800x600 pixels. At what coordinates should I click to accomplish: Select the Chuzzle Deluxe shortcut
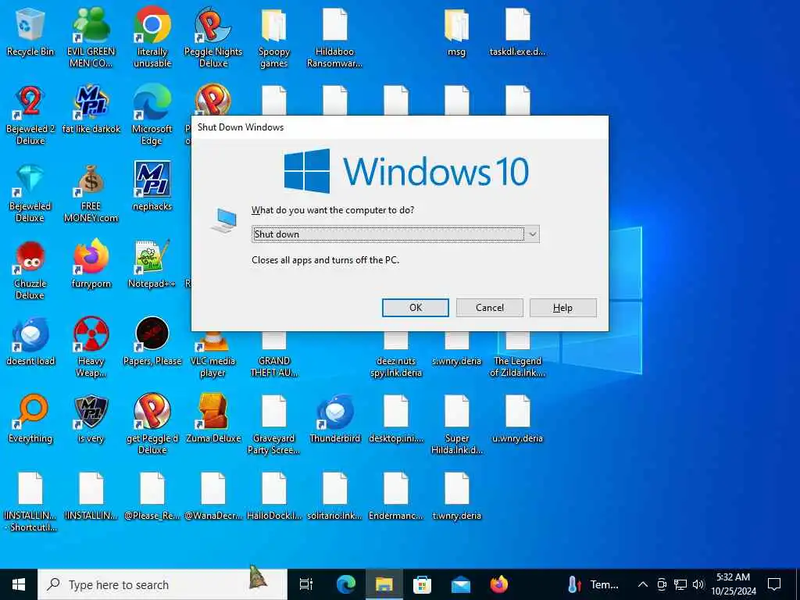(x=30, y=270)
